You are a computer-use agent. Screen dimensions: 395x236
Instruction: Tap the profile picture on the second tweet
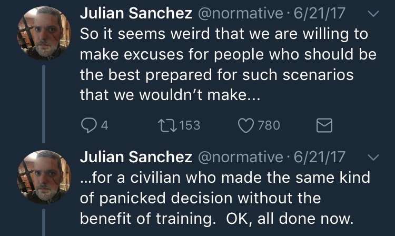42,174
